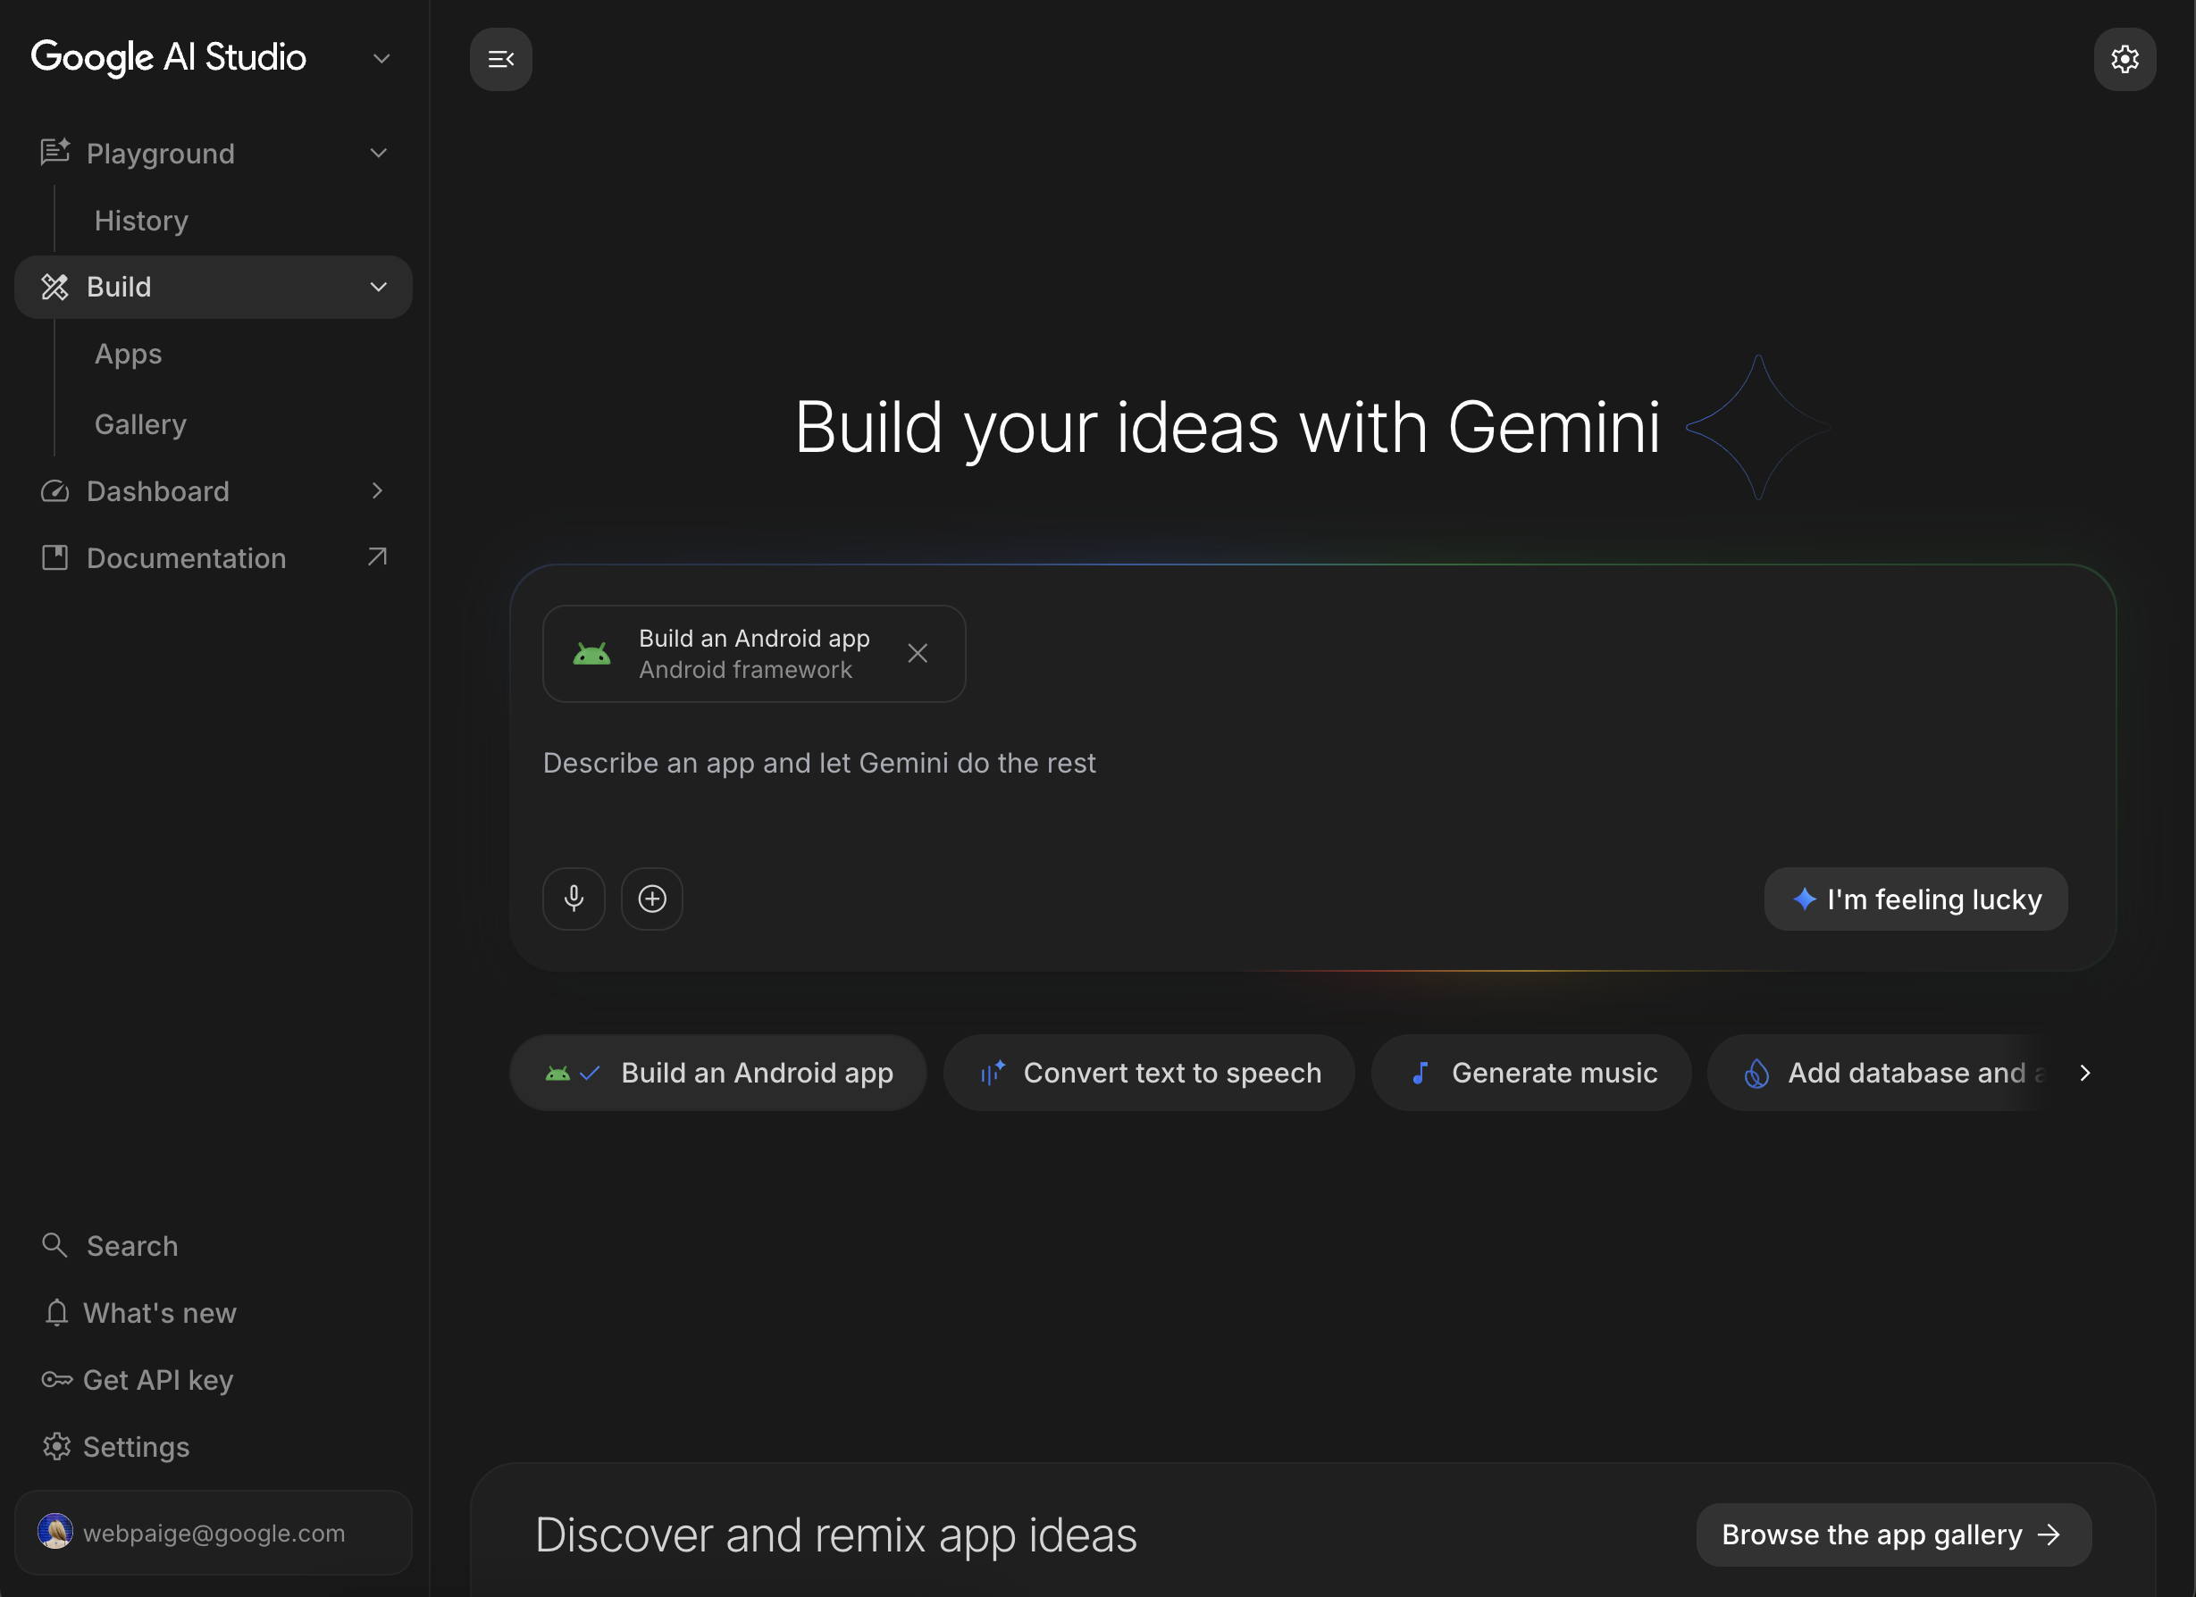
Task: Toggle the Generate music suggestion chip
Action: [1530, 1073]
